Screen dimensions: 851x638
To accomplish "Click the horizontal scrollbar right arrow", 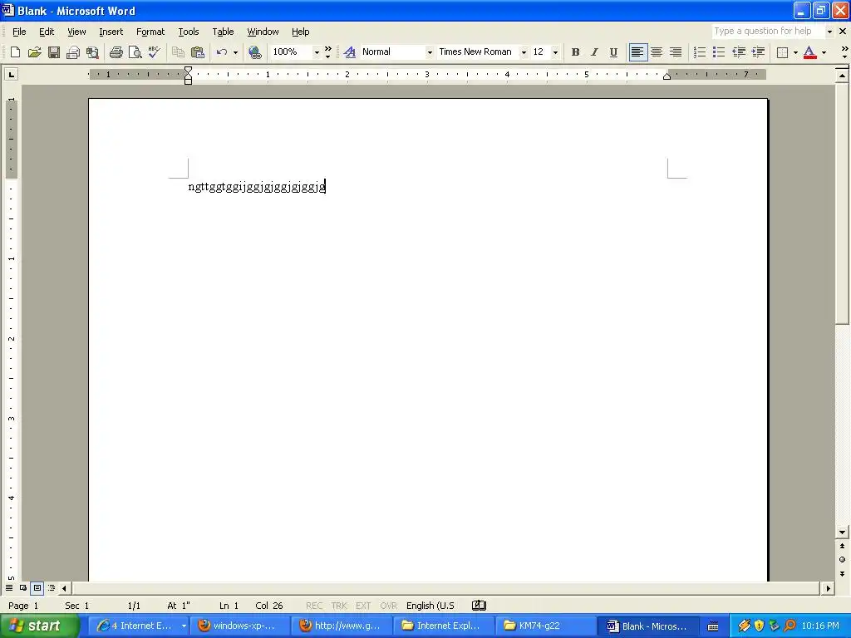I will [828, 588].
